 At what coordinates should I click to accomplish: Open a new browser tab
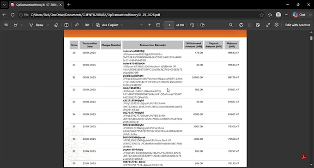pyautogui.click(x=69, y=5)
